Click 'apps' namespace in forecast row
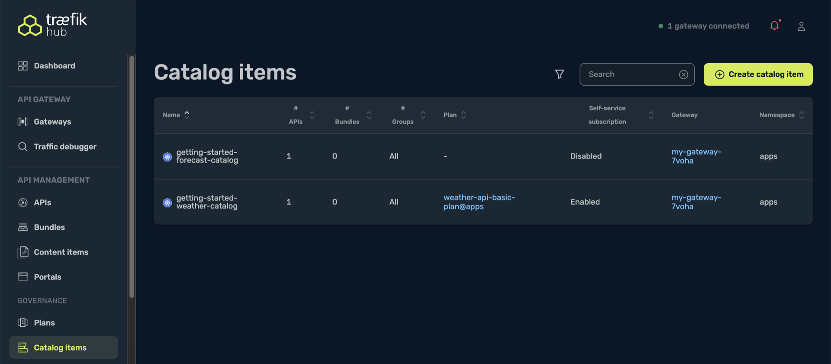This screenshot has height=364, width=831. point(768,157)
